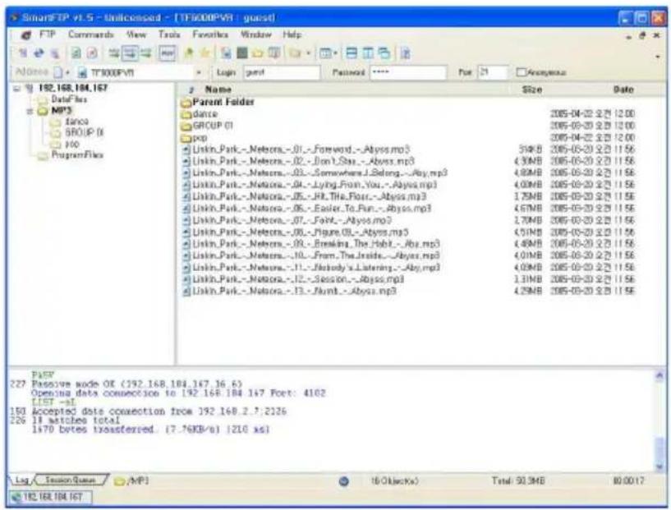Expand the Address history dropdown arrow
Screen dimensions: 671x510
coord(199,72)
